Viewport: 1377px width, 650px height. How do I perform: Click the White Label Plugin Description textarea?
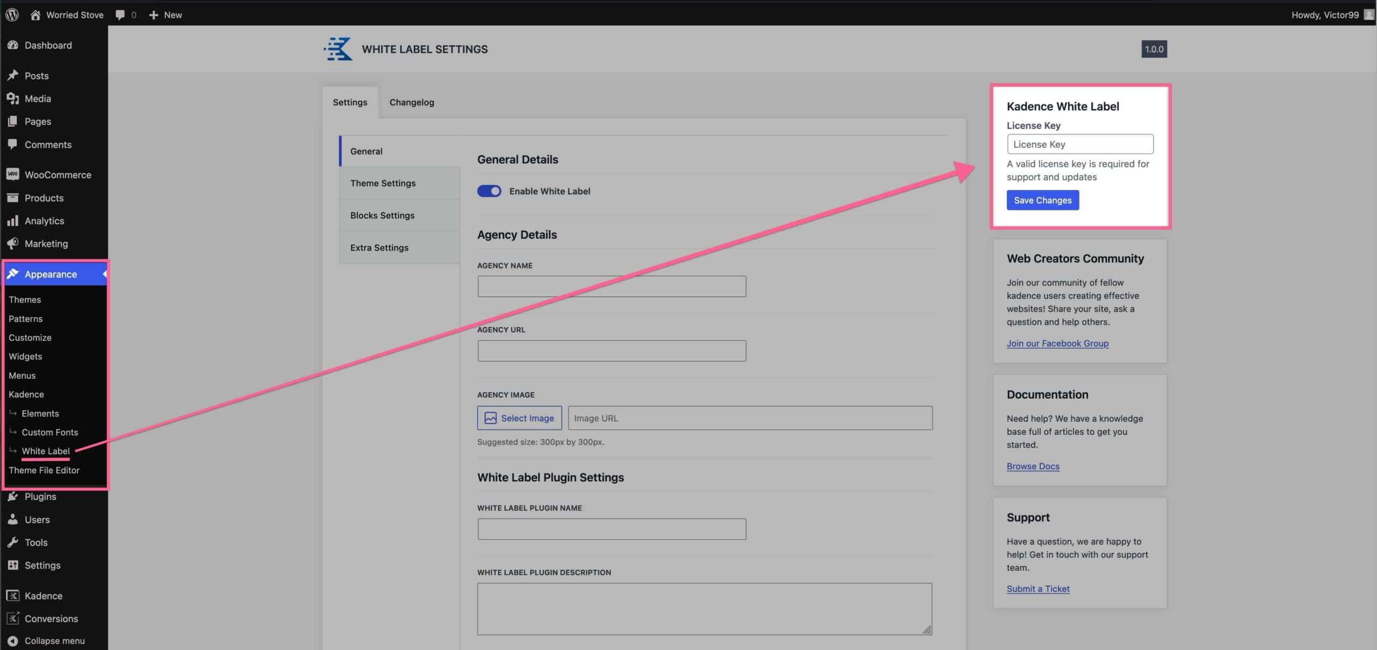tap(704, 609)
